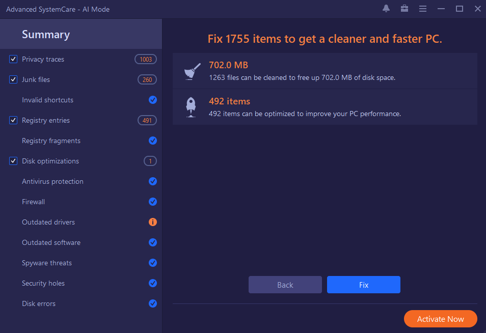Click the orange Outdated drivers info icon

tap(152, 222)
